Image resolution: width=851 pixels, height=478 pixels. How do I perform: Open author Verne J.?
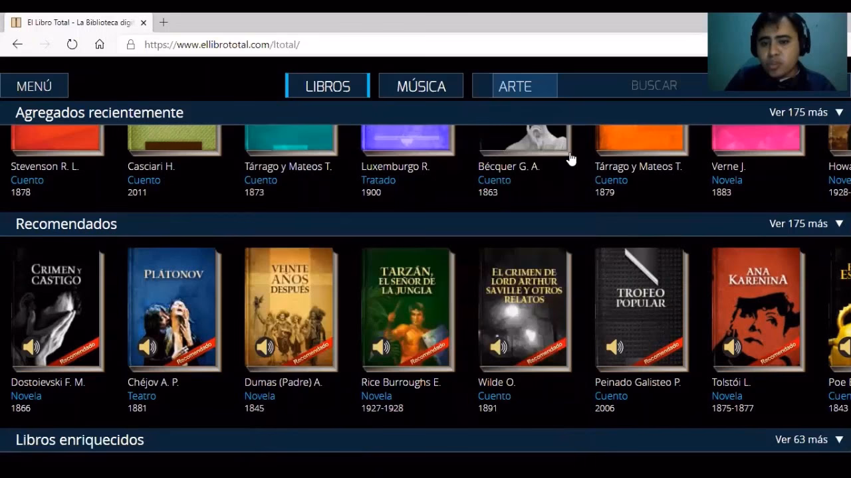(x=729, y=167)
